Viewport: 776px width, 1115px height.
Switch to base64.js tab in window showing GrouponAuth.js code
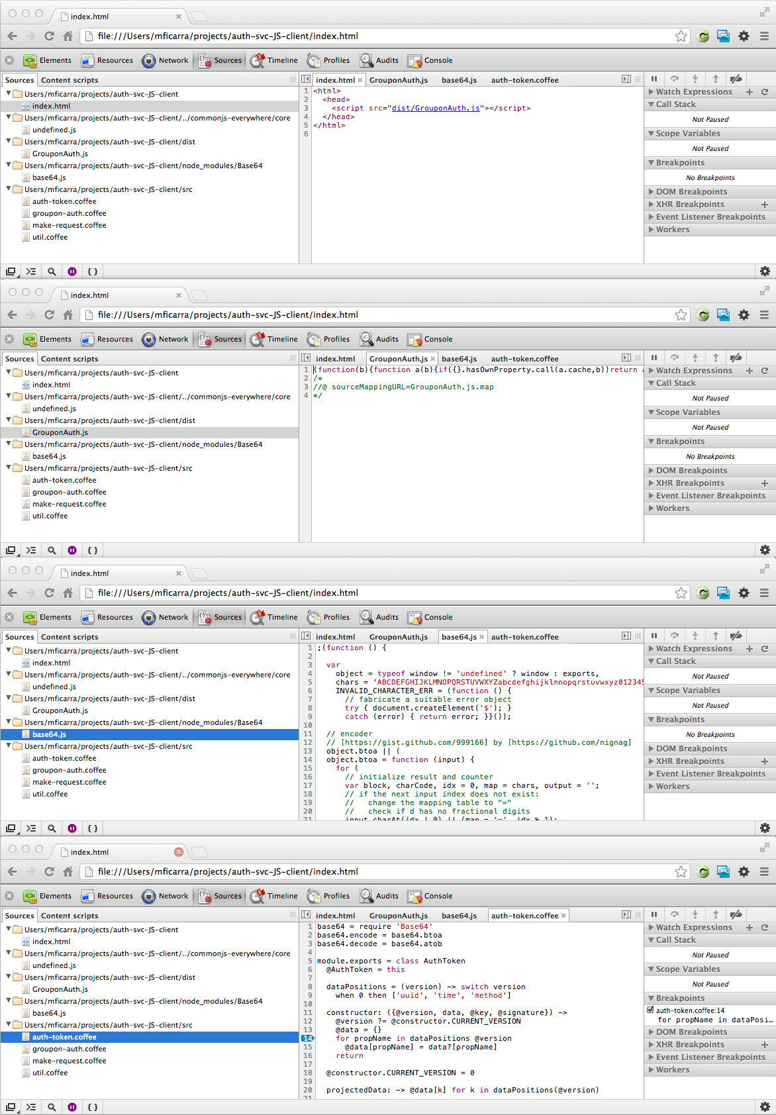[x=460, y=359]
